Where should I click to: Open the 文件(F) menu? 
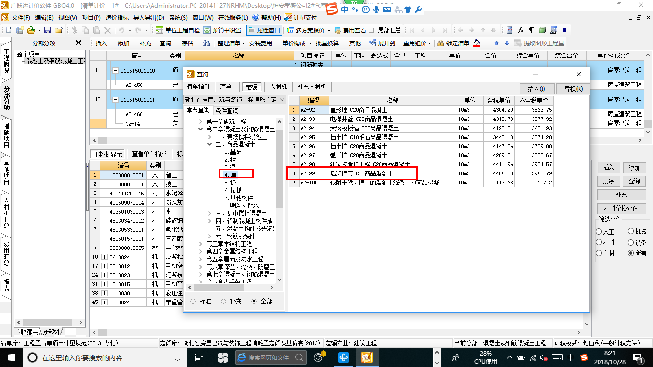(21, 17)
